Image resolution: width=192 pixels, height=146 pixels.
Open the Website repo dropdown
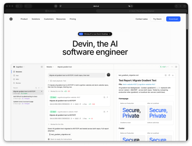click(50, 67)
